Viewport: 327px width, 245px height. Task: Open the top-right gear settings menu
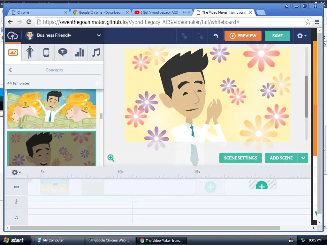301,36
